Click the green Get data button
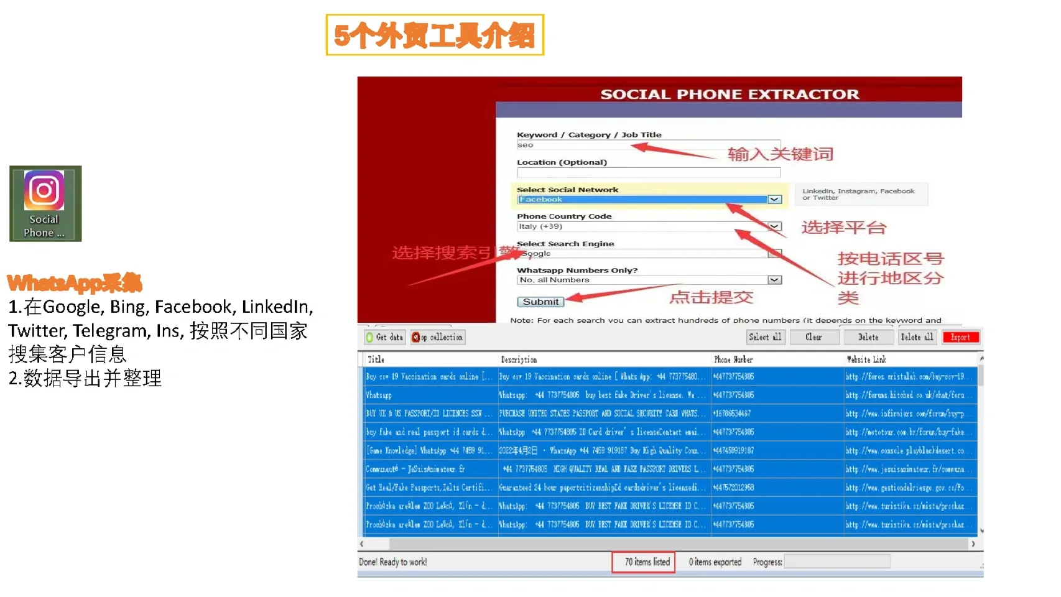This screenshot has height=597, width=1061. point(385,337)
